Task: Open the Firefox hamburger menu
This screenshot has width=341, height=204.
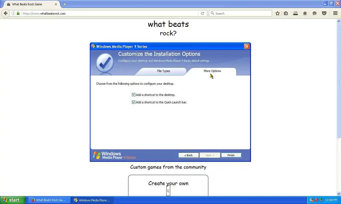Action: coord(335,13)
